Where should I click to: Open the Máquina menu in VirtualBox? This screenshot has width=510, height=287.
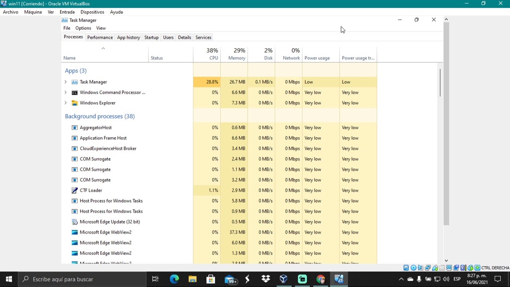[33, 12]
